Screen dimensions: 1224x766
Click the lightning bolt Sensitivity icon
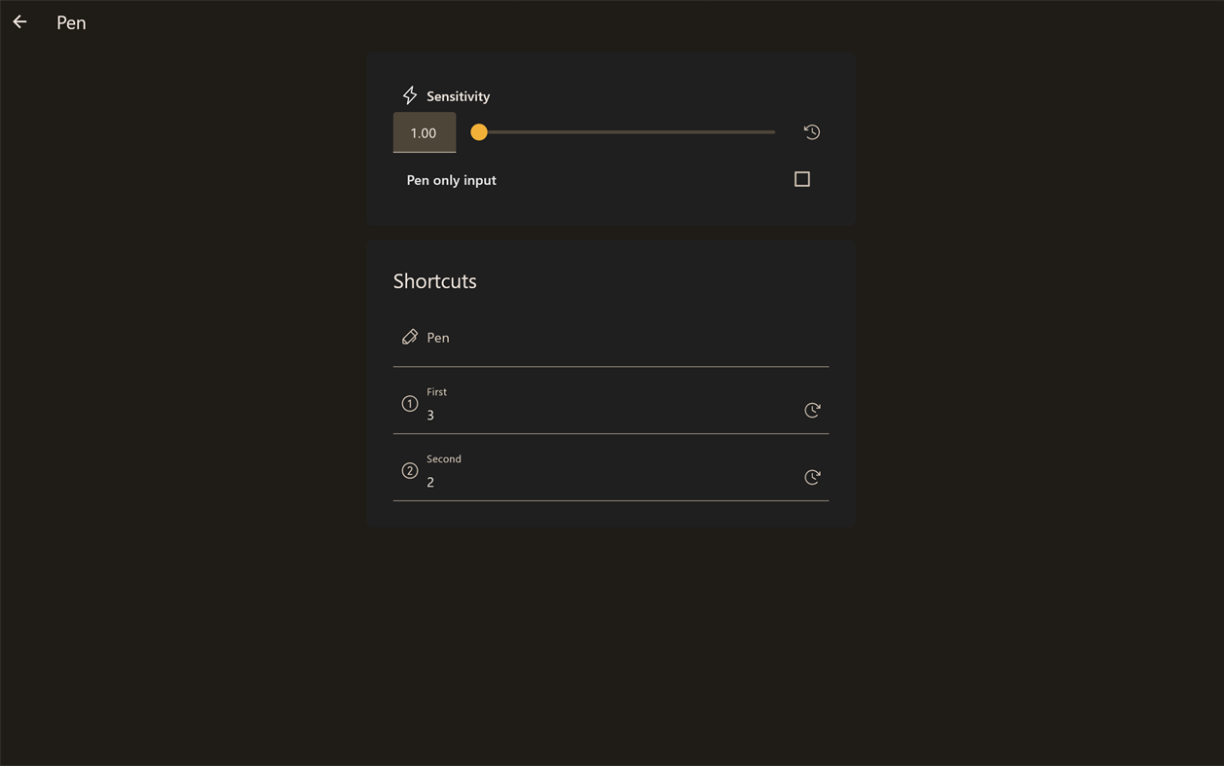[410, 94]
